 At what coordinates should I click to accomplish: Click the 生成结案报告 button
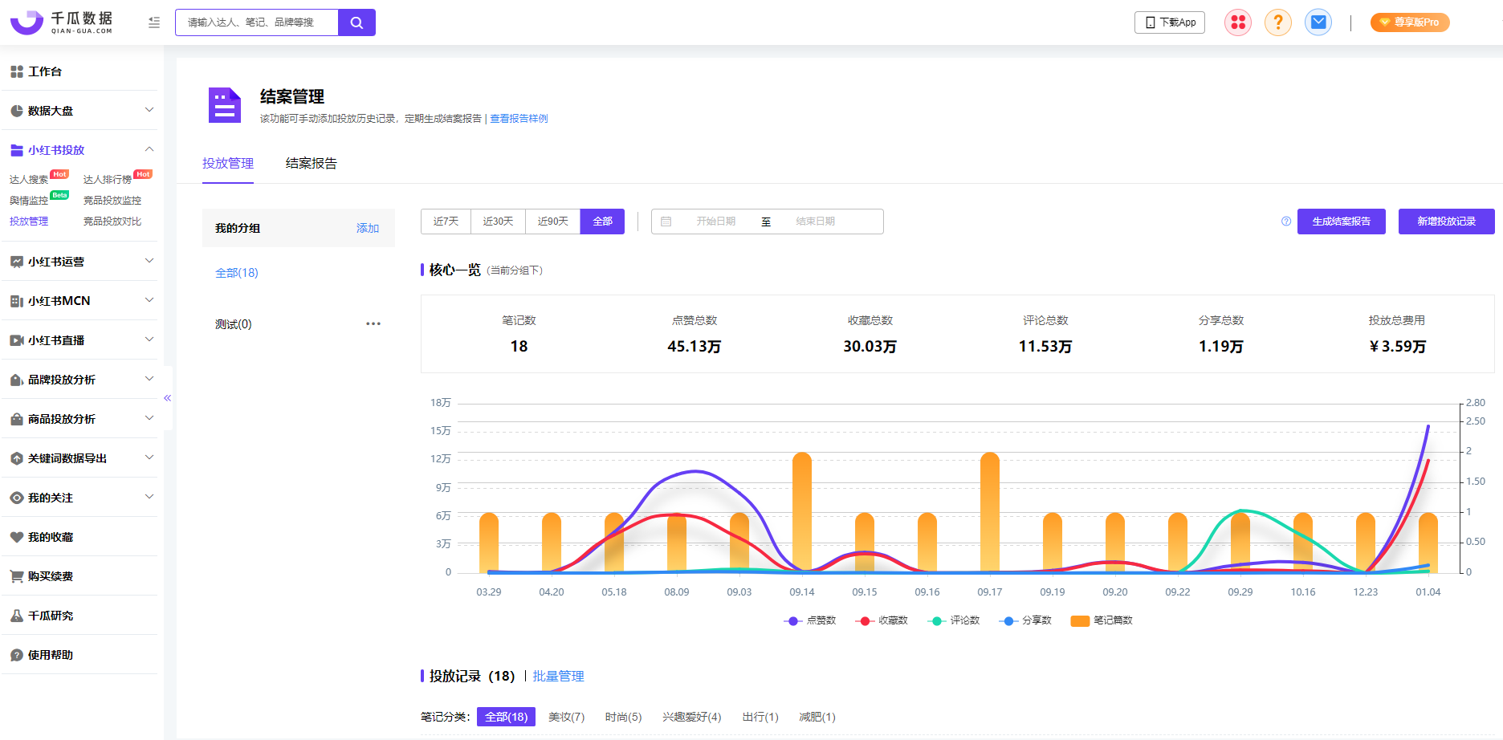1342,222
